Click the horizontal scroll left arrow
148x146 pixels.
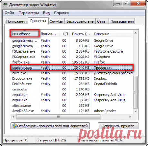[x=13, y=117]
